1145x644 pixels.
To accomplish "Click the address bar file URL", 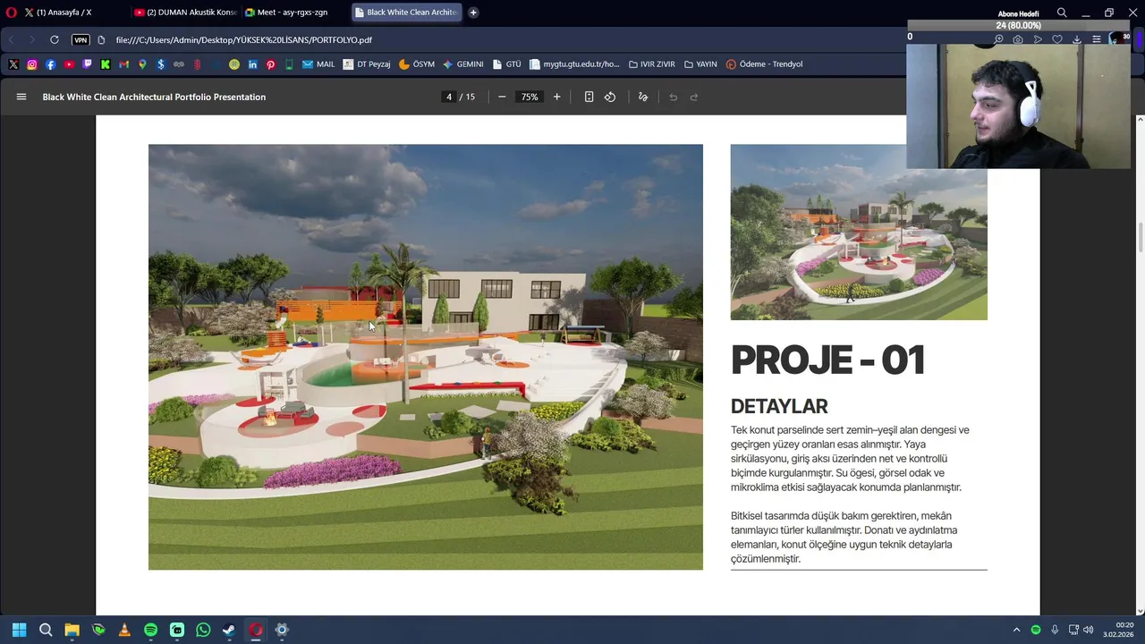I will click(x=243, y=39).
